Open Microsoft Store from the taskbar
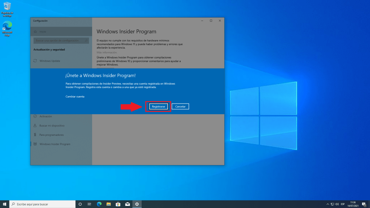The height and width of the screenshot is (208, 370). coord(118,204)
